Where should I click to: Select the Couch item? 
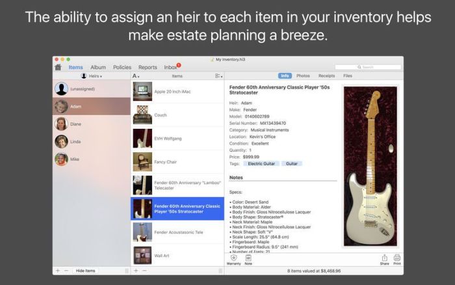click(177, 115)
